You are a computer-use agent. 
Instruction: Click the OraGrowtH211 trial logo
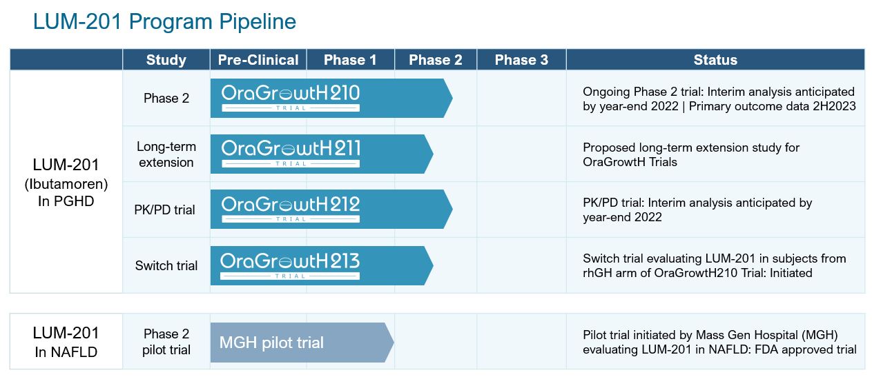[x=291, y=153]
